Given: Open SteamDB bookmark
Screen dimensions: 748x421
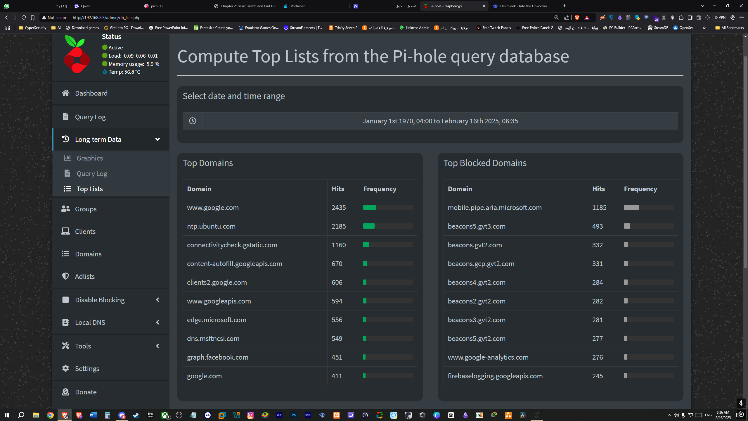Looking at the screenshot, I should [x=658, y=28].
